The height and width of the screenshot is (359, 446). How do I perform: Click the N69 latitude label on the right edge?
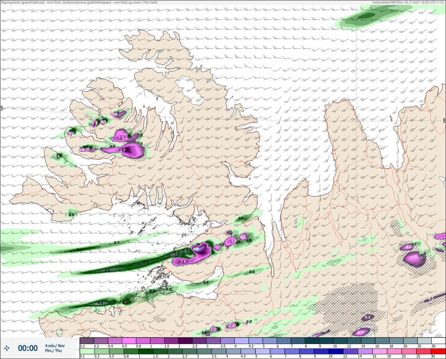pos(444,120)
